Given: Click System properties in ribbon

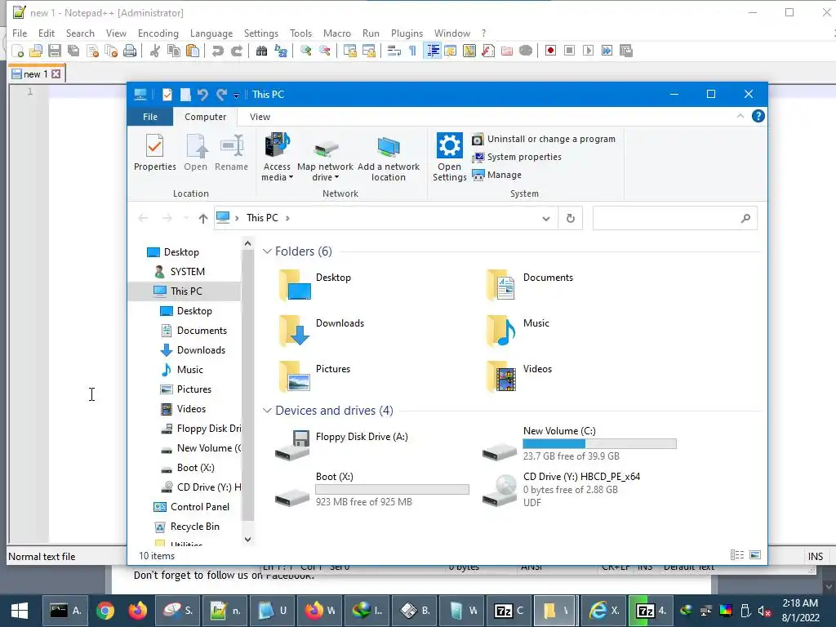Looking at the screenshot, I should [517, 157].
